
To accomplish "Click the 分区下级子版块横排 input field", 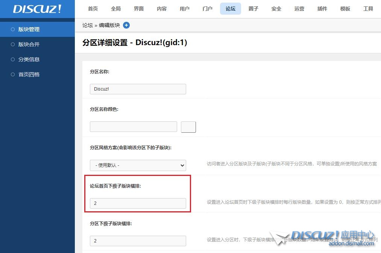I will point(138,241).
